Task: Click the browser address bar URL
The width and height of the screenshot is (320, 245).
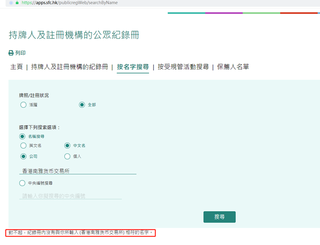Action: pos(69,3)
